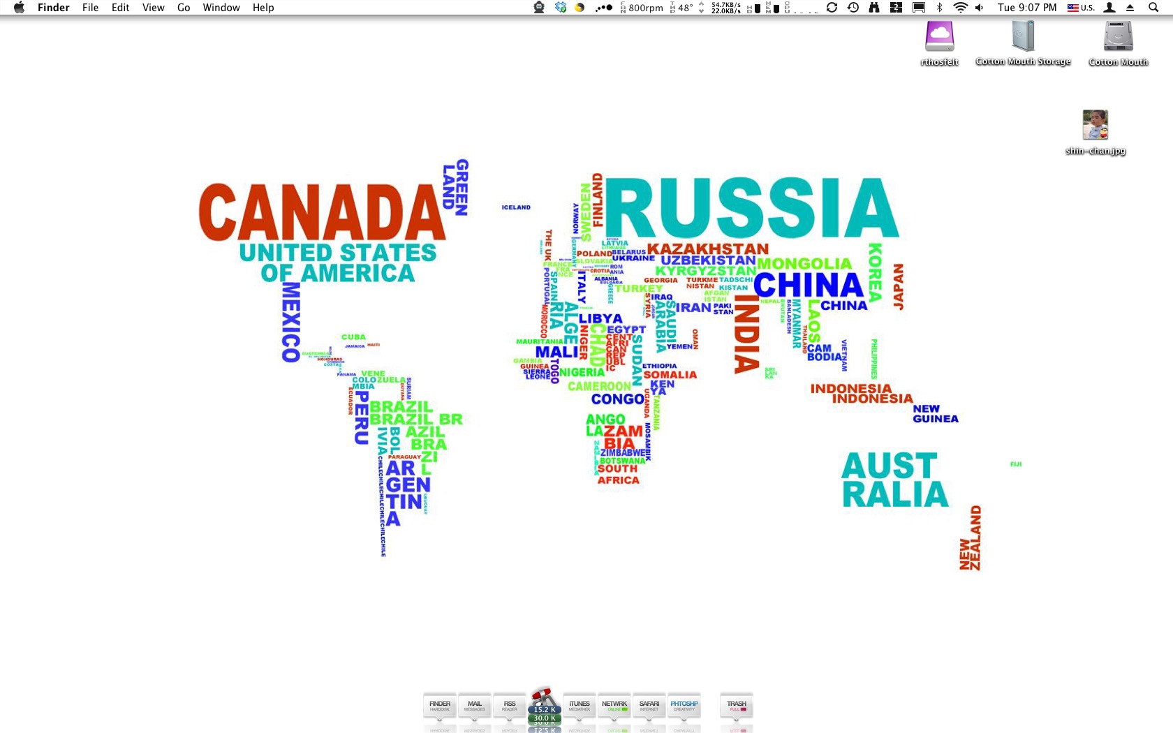Image resolution: width=1173 pixels, height=733 pixels.
Task: Click the memory usage MEM indicator
Action: tap(772, 8)
